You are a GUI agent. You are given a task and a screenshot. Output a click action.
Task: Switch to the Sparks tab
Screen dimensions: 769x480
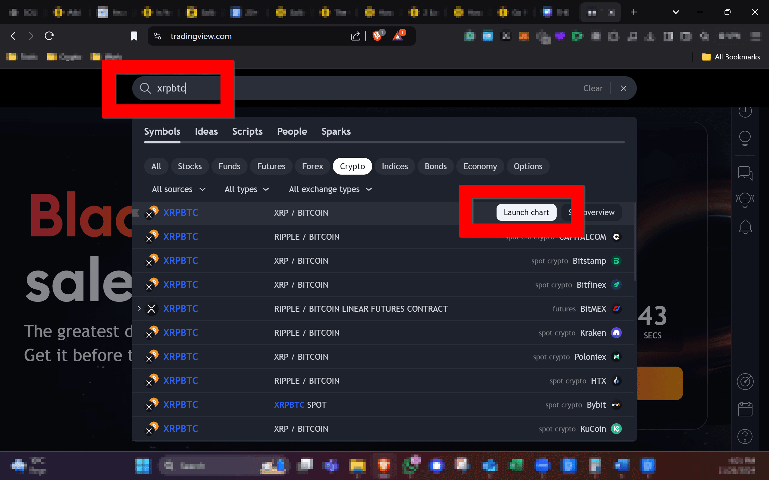pos(336,131)
